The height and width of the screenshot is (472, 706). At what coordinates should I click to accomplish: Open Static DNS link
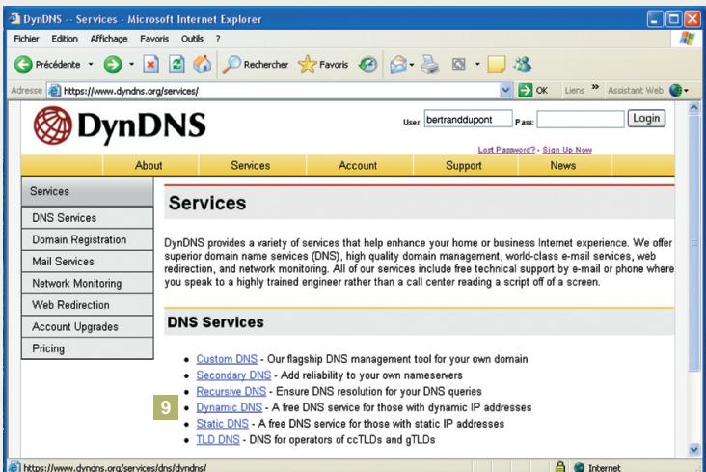tap(223, 424)
